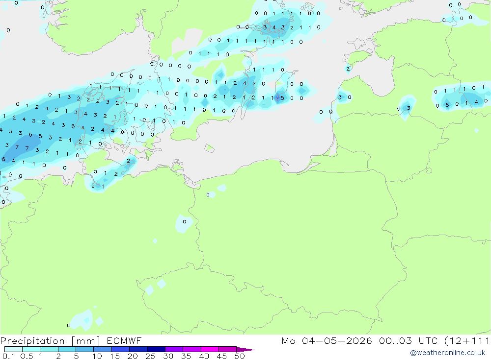Click the "35" legend scale label
Image resolution: width=491 pixels, height=359 pixels.
point(186,356)
